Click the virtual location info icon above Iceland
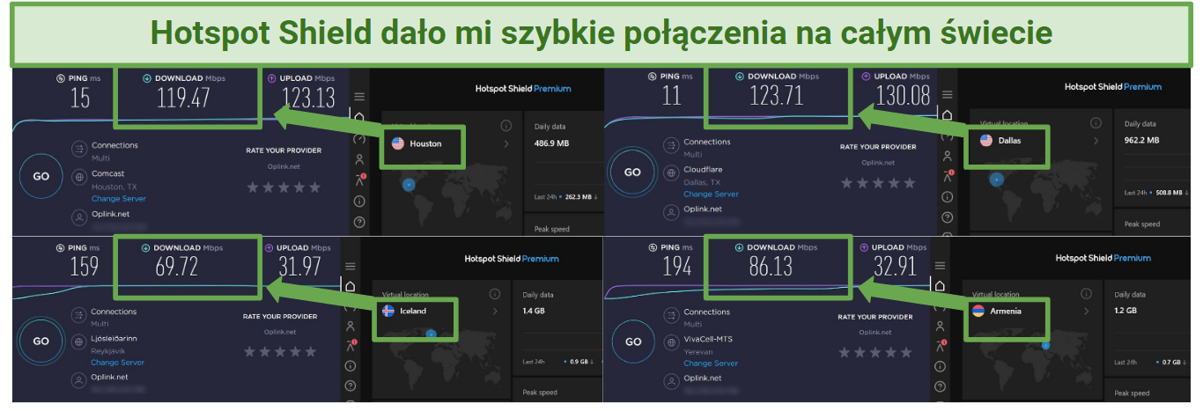Screen dimensions: 1203x411 pyautogui.click(x=496, y=294)
